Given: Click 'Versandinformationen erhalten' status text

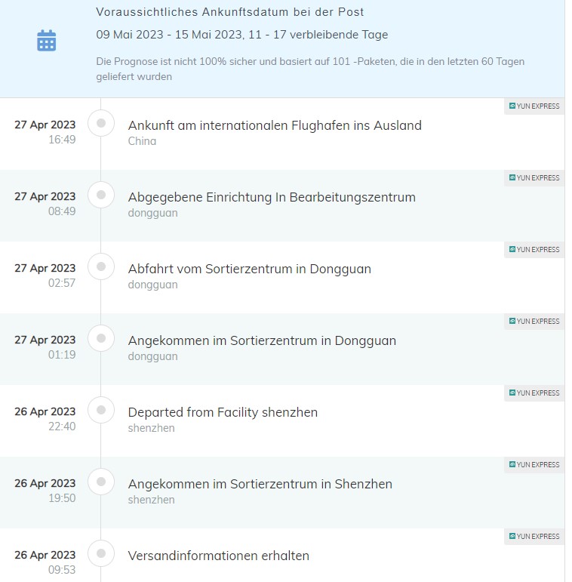Looking at the screenshot, I should pyautogui.click(x=218, y=556).
